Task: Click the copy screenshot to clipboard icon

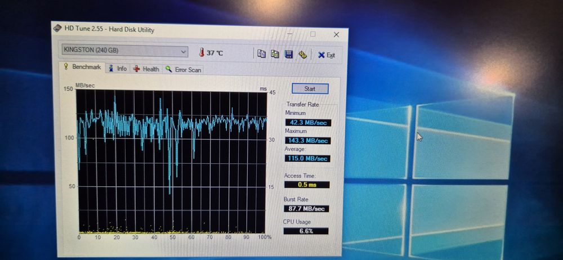Action: (x=275, y=54)
